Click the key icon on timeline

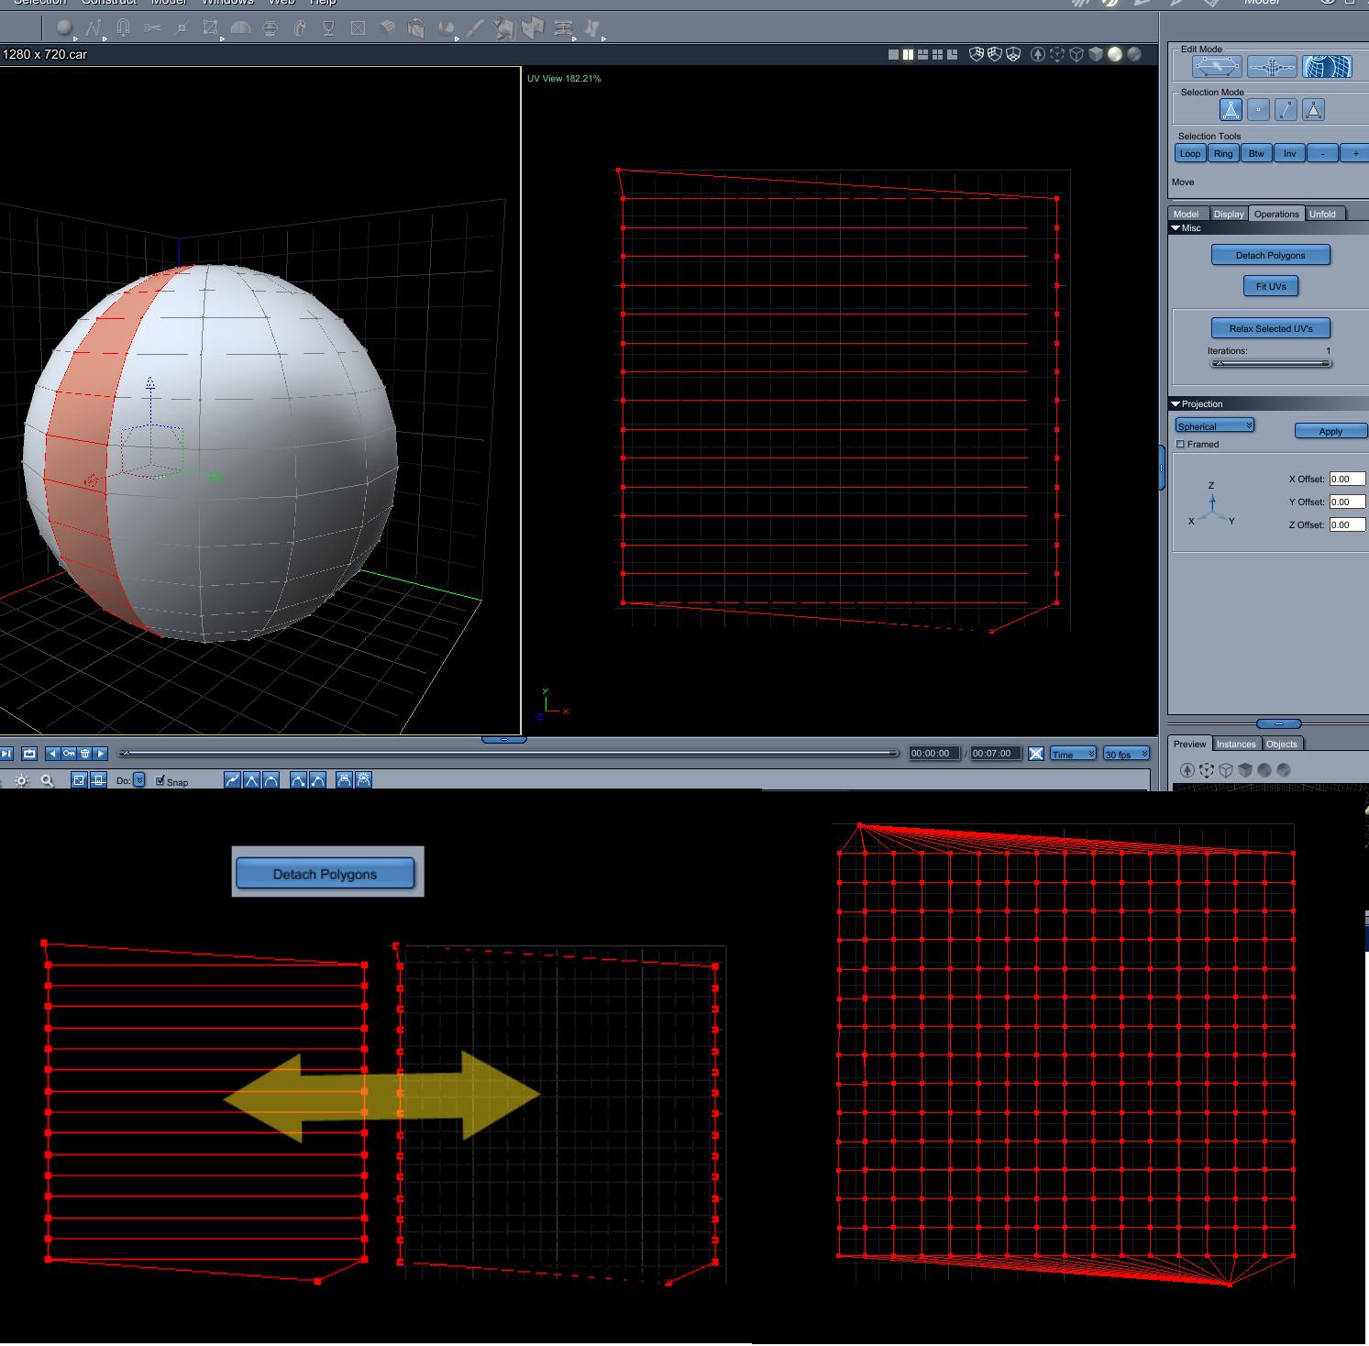pyautogui.click(x=69, y=754)
